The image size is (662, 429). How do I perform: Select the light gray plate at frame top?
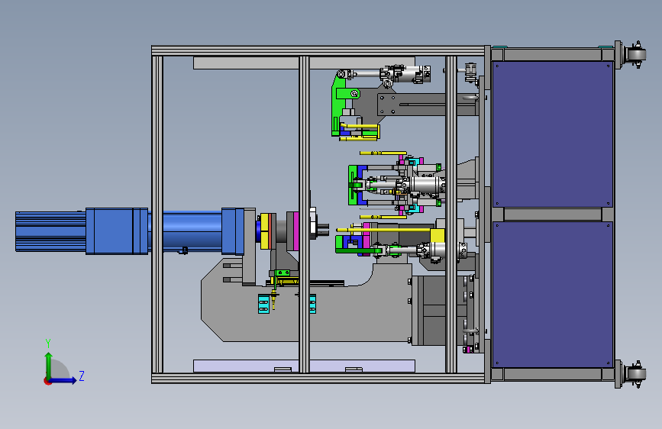(x=304, y=63)
